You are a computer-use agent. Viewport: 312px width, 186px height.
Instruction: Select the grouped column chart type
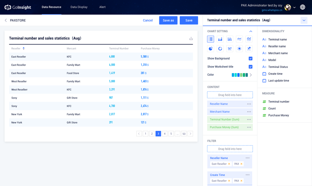(x=230, y=39)
